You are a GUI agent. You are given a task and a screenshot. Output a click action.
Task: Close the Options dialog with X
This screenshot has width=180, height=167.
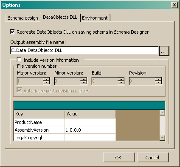tap(174, 5)
